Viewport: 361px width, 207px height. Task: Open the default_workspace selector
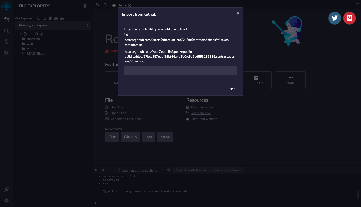53,25
